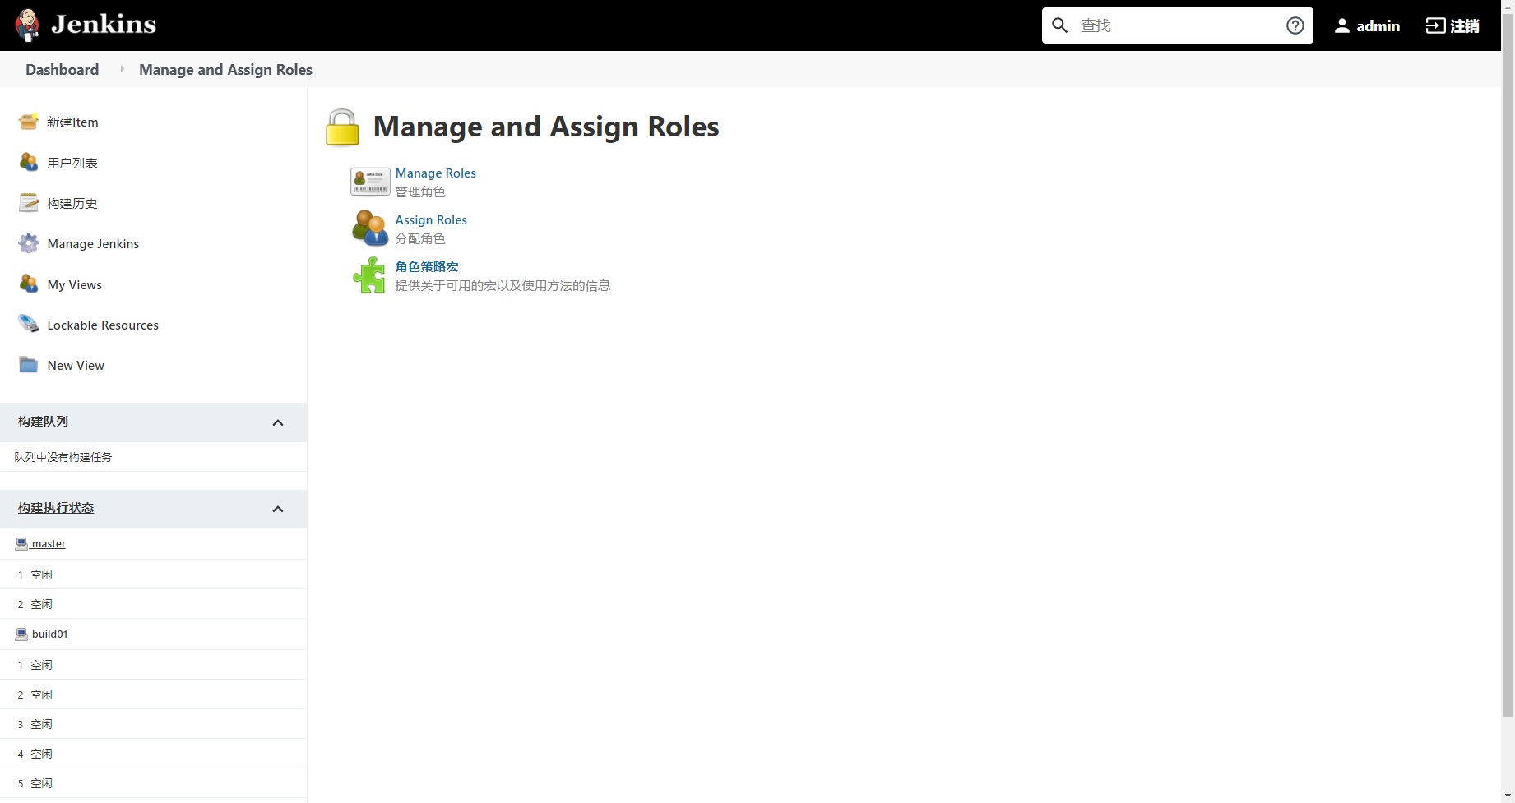Open the Manage Roles link
The image size is (1515, 803).
click(x=435, y=173)
